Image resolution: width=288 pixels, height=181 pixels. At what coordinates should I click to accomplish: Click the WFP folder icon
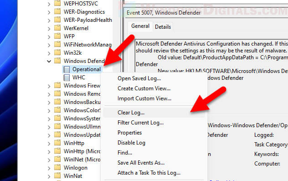pyautogui.click(x=57, y=36)
